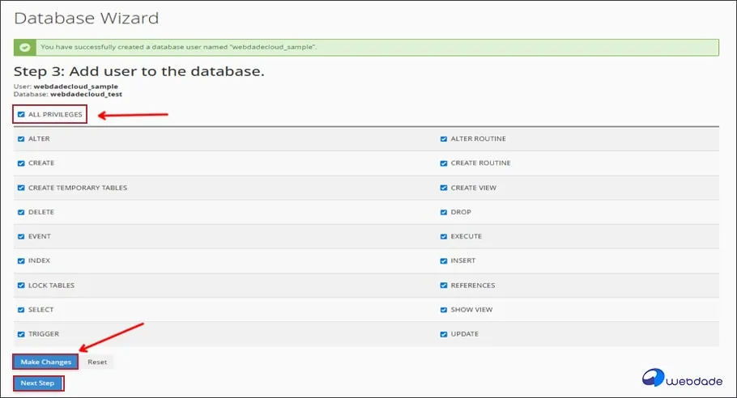Uncheck the INSERT privilege

tap(444, 260)
